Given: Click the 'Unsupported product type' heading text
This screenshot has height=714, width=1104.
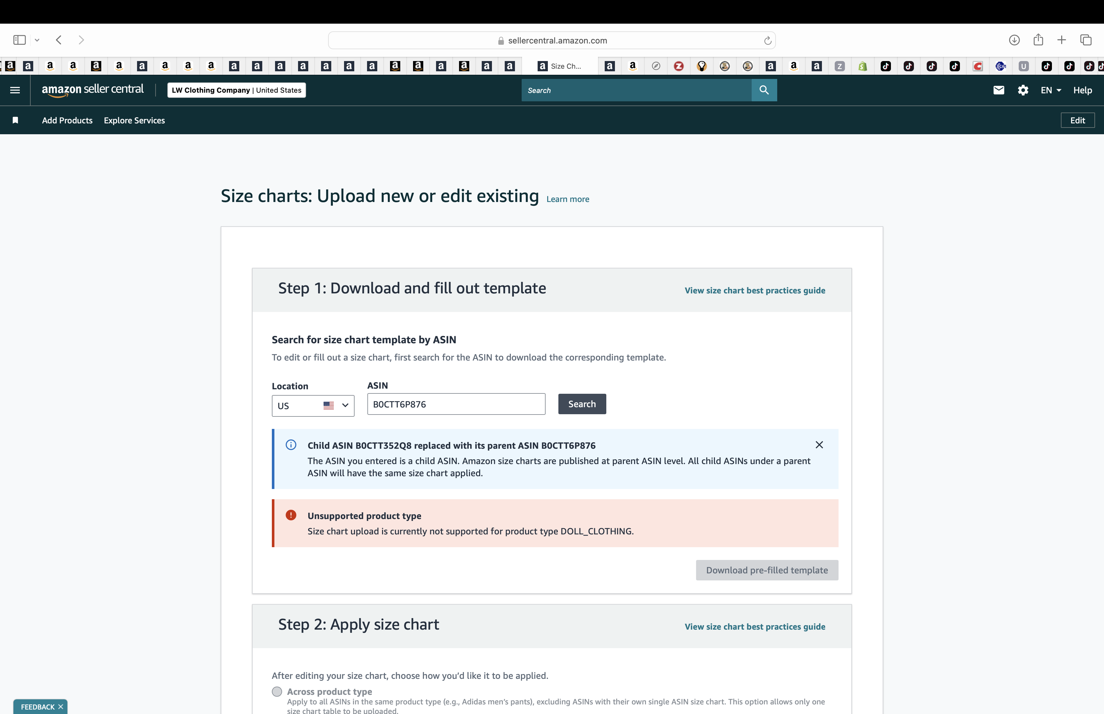Looking at the screenshot, I should click(364, 516).
